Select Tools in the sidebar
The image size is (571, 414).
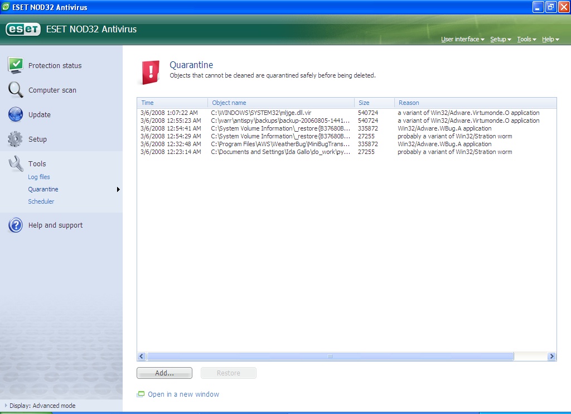click(37, 163)
